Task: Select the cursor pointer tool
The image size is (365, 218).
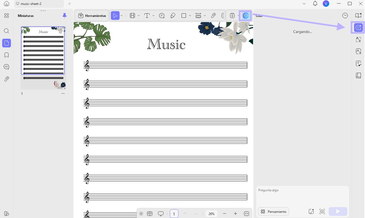Action: pos(115,16)
